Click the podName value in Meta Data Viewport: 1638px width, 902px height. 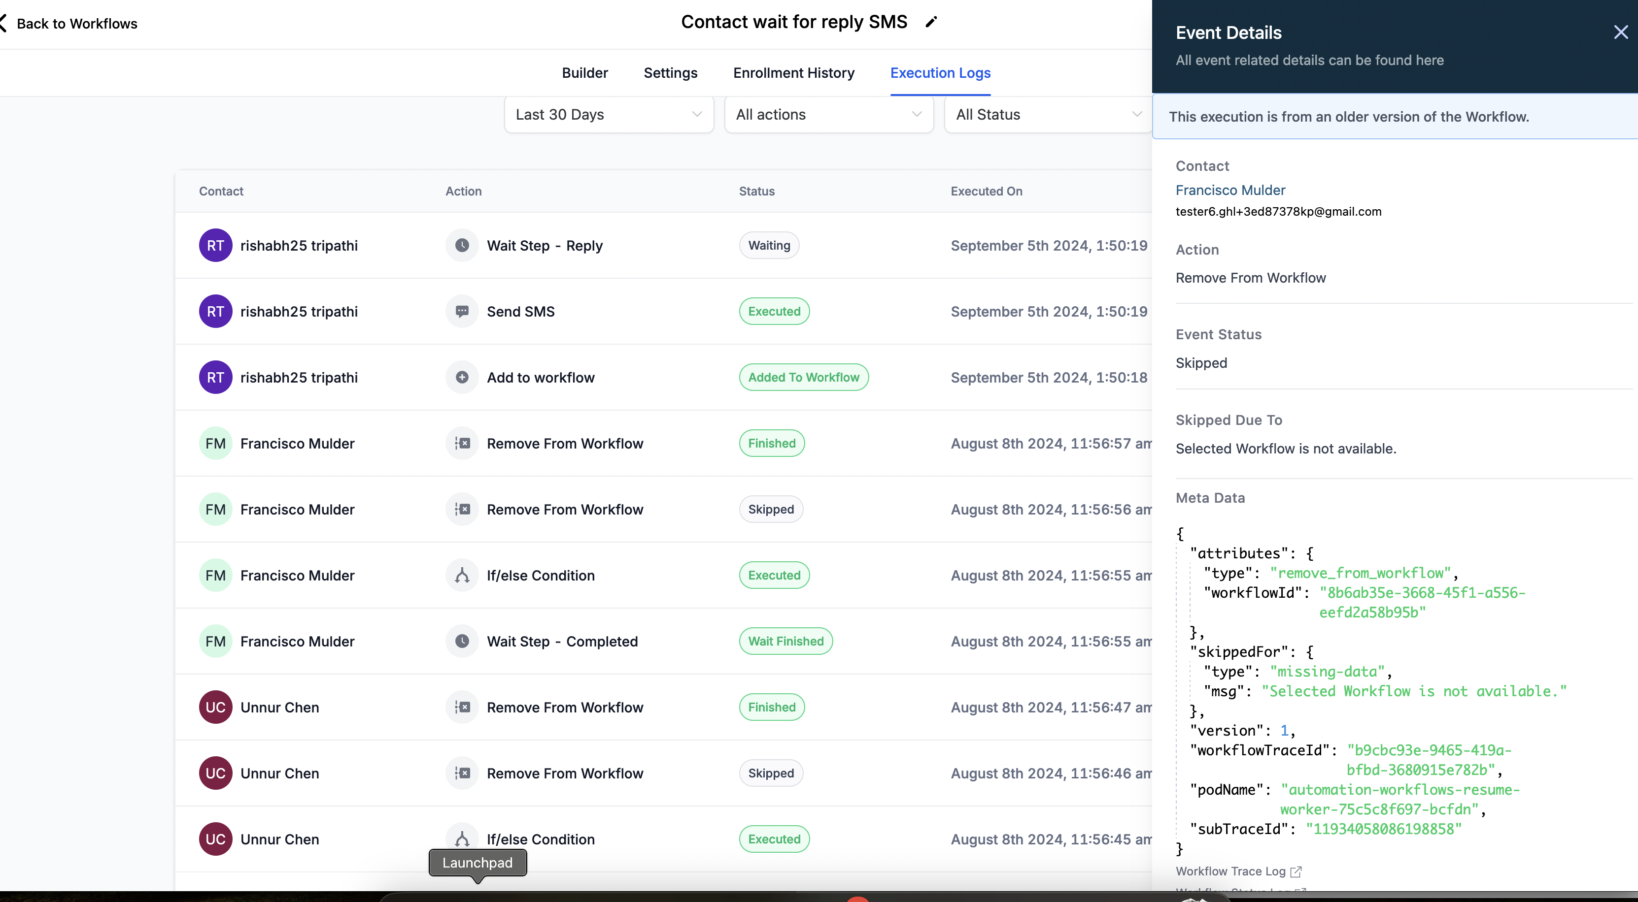[1399, 800]
